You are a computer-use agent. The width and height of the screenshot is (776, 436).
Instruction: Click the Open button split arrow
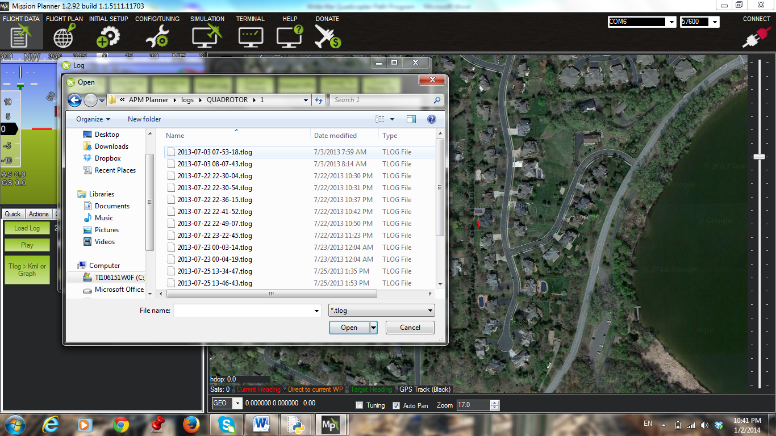pyautogui.click(x=373, y=328)
